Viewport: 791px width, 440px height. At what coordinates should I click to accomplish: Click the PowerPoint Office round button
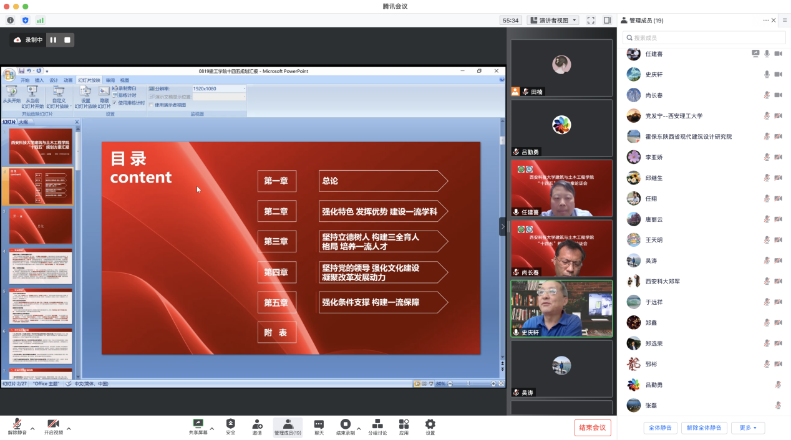point(9,75)
